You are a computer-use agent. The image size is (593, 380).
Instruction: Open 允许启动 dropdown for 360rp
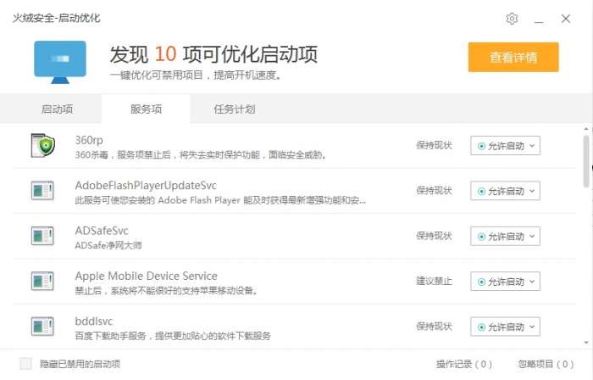pos(504,146)
